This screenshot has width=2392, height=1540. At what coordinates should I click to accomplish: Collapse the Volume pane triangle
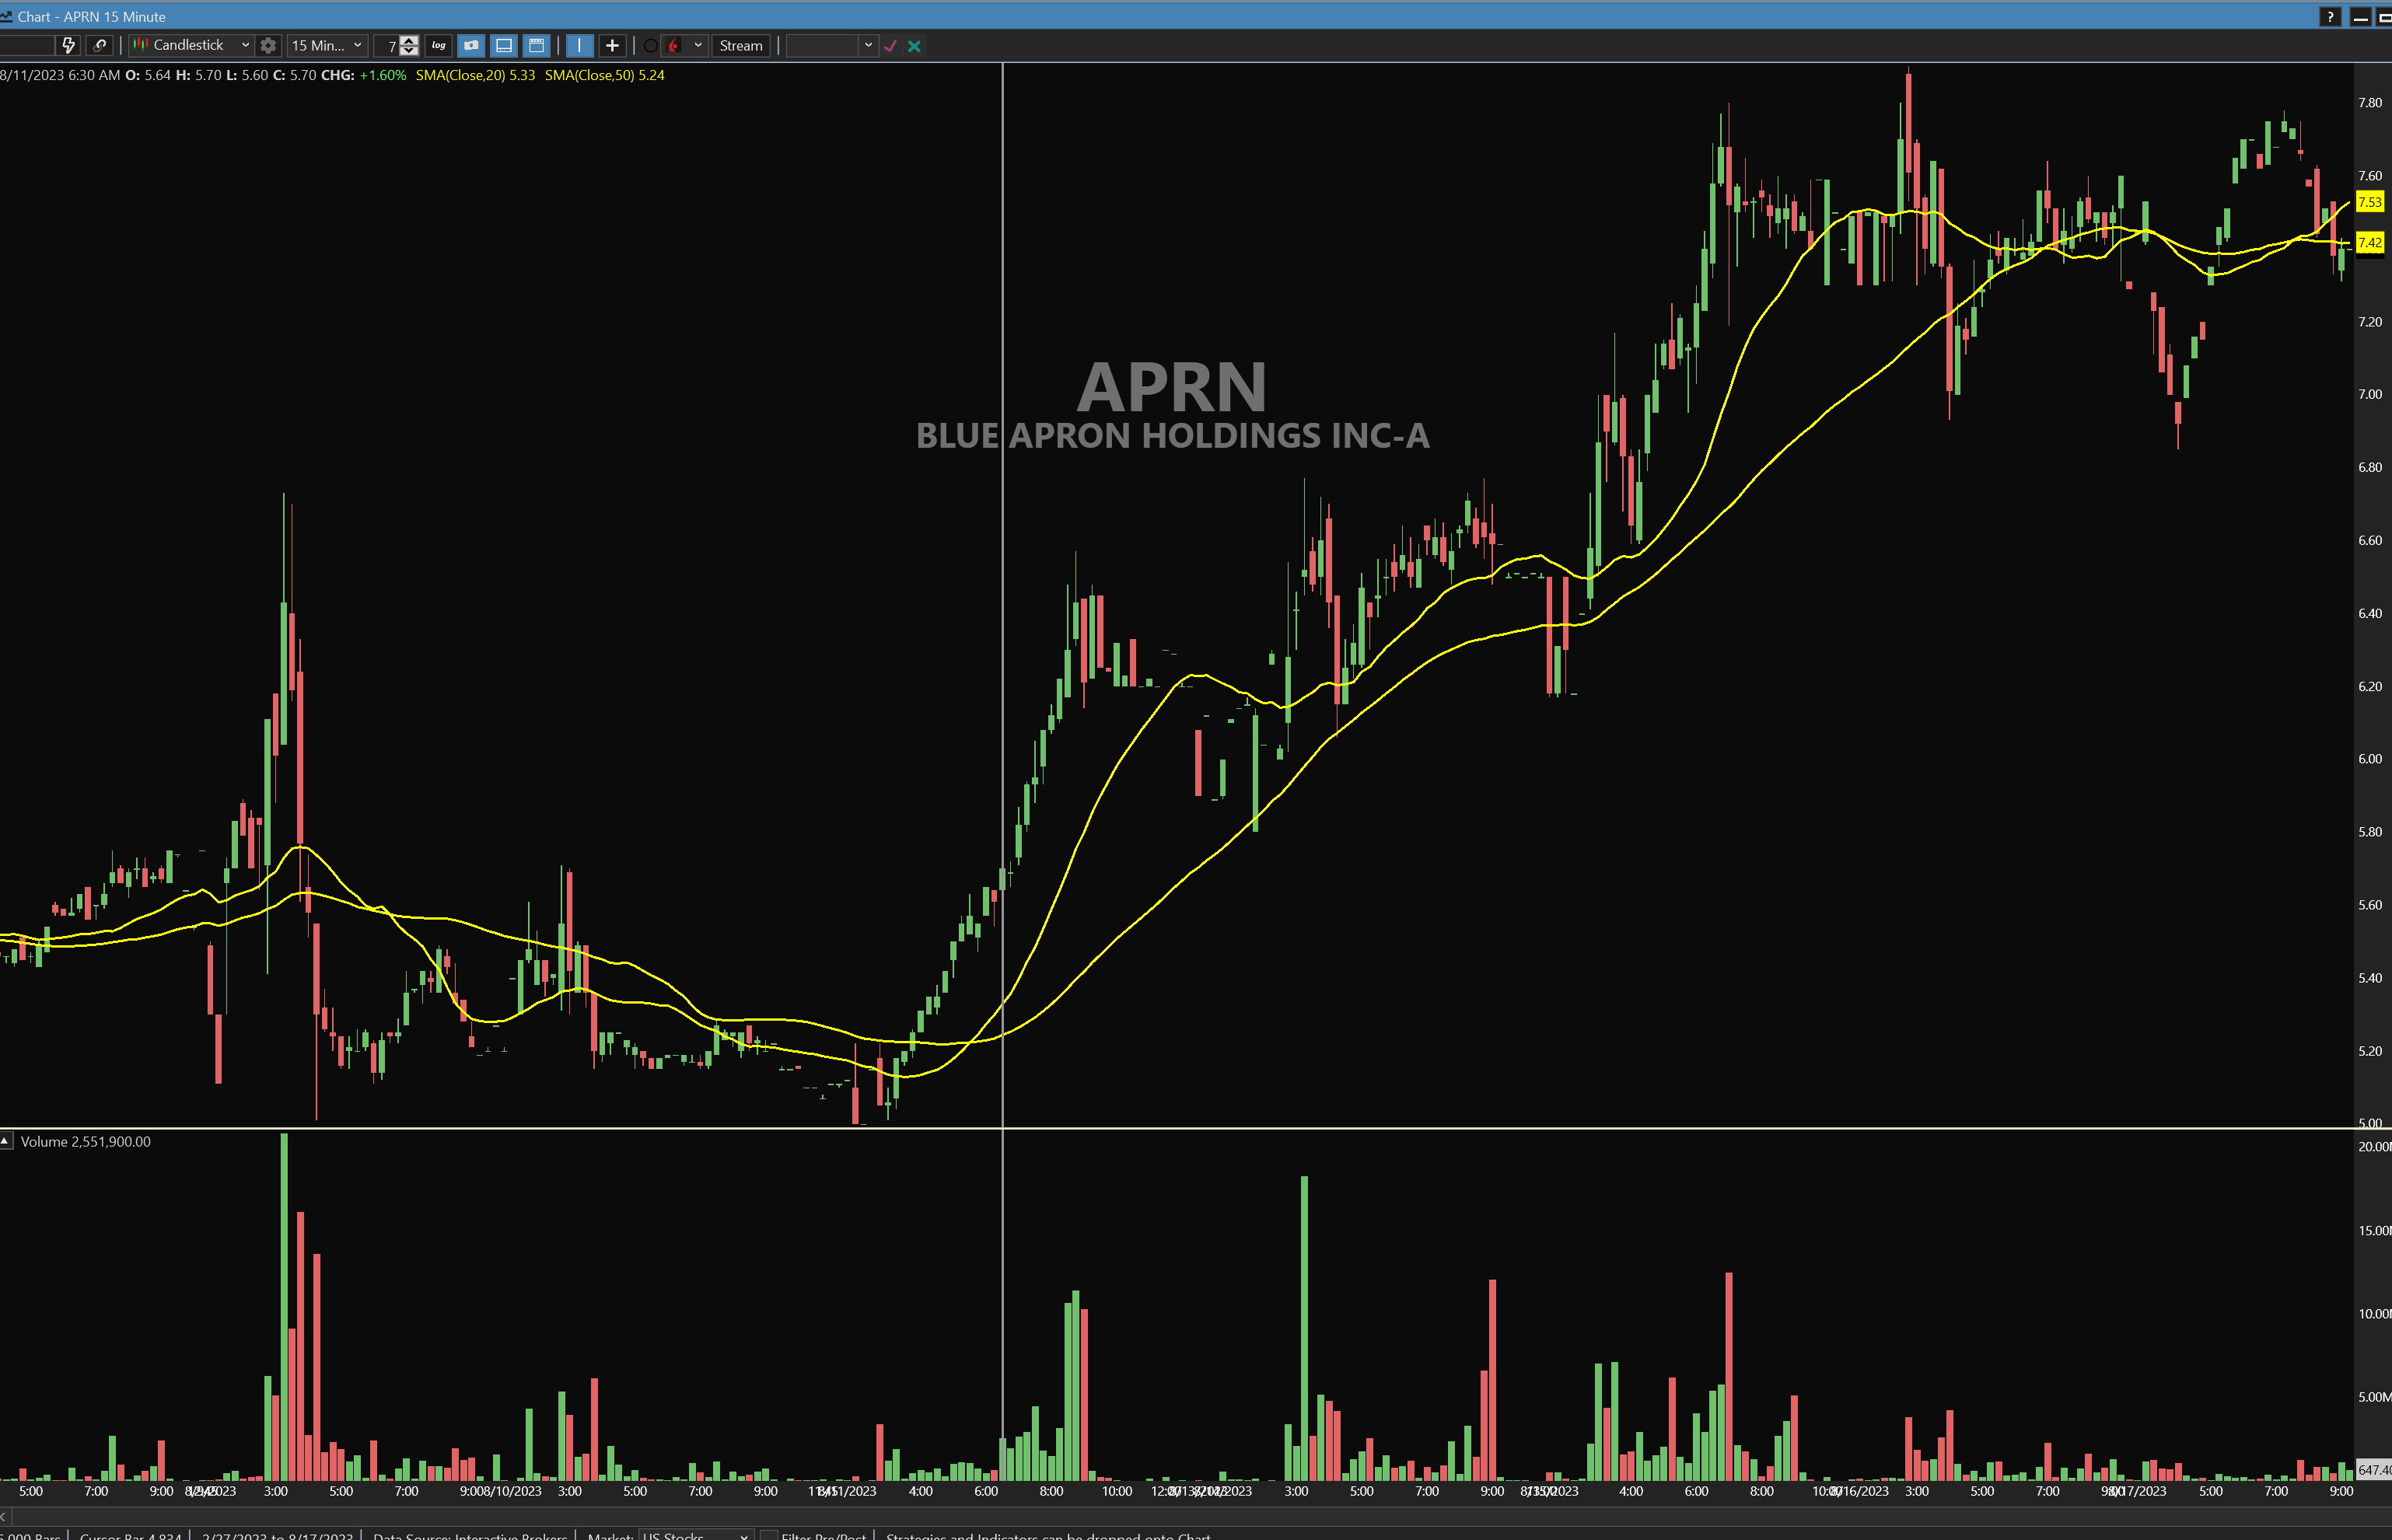tap(6, 1140)
